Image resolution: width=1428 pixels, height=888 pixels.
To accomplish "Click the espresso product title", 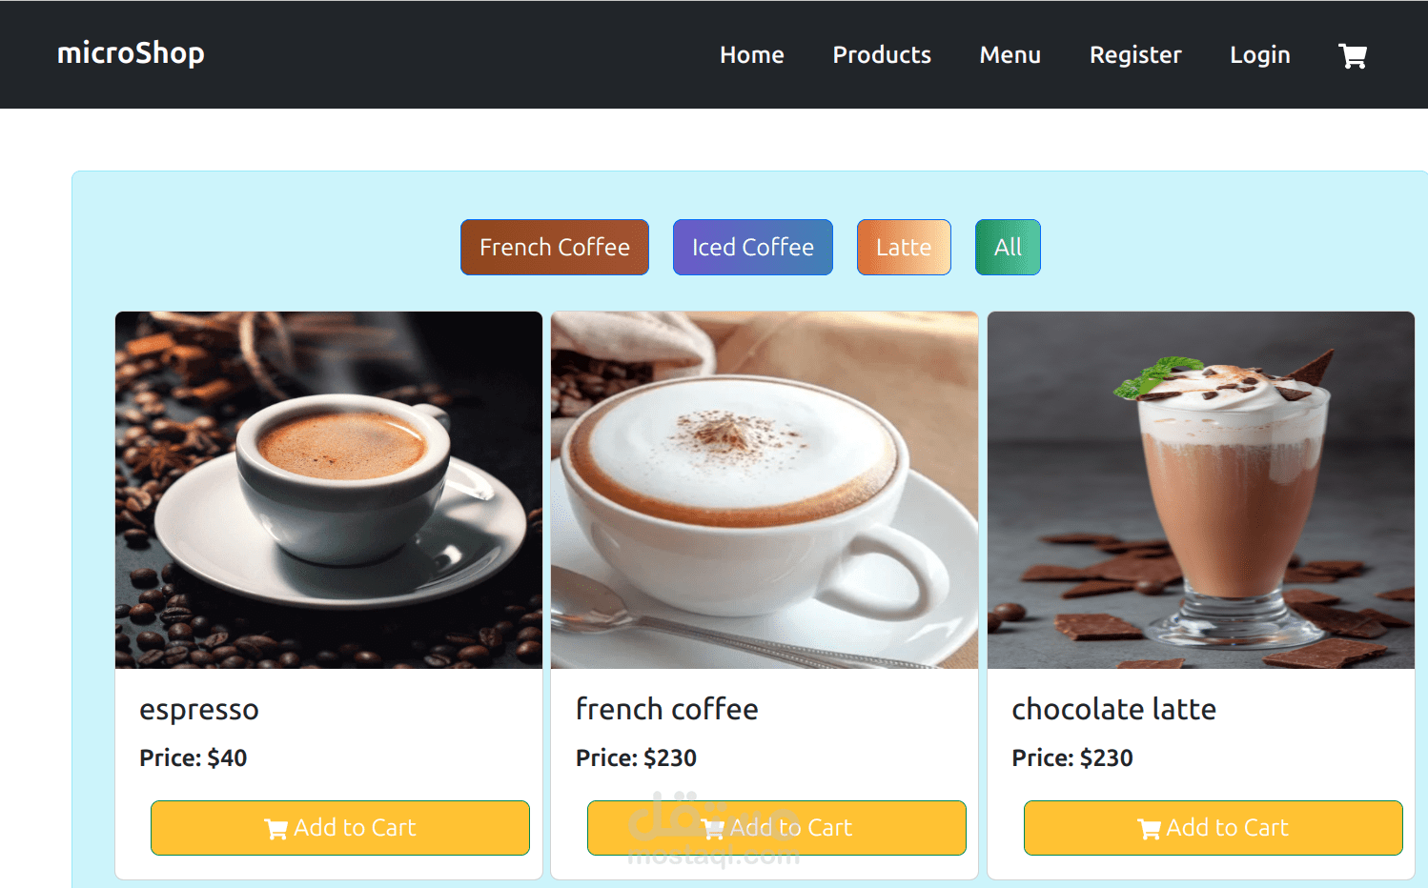I will tap(199, 710).
